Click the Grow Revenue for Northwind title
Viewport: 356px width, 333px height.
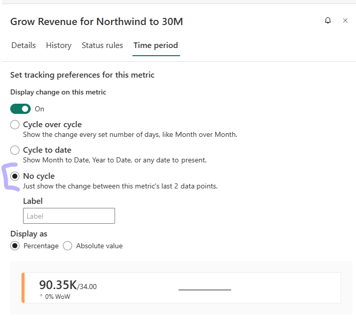(97, 22)
